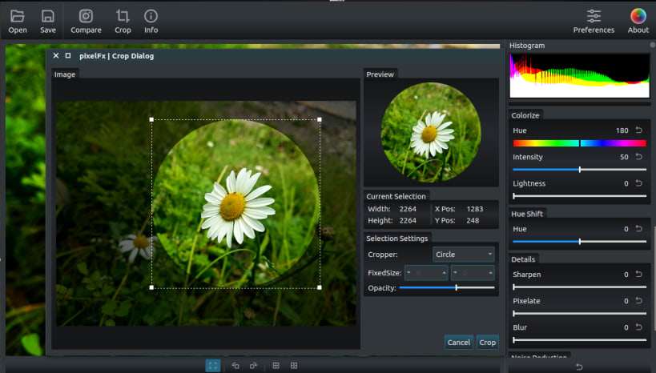The width and height of the screenshot is (656, 373).
Task: Click the Colorize rainbow Hue bar
Action: click(x=579, y=143)
